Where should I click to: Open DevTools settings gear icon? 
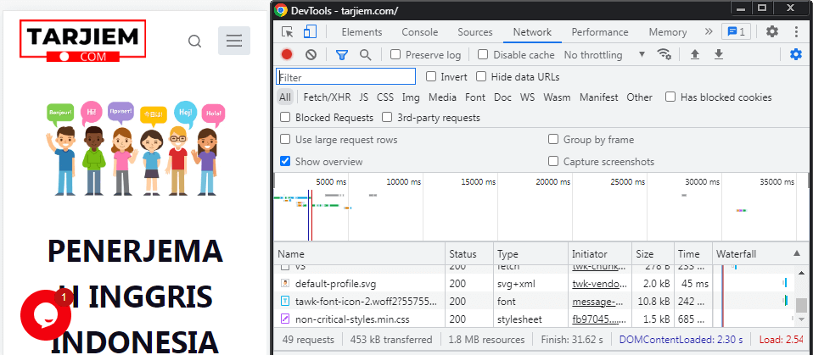[x=772, y=31]
